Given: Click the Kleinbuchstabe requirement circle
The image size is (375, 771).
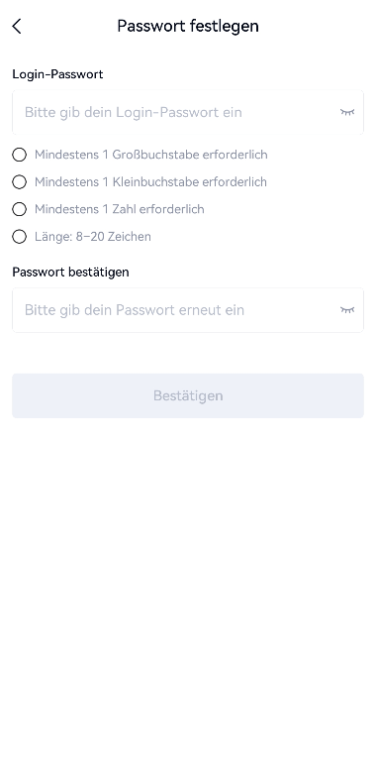Looking at the screenshot, I should (x=19, y=182).
